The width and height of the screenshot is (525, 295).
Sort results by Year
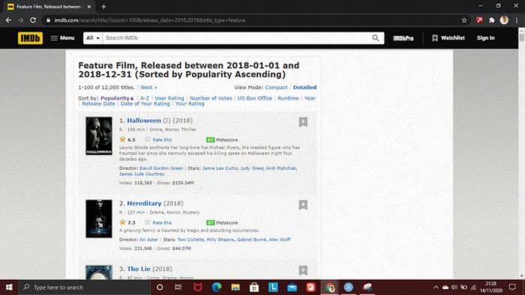pyautogui.click(x=310, y=98)
